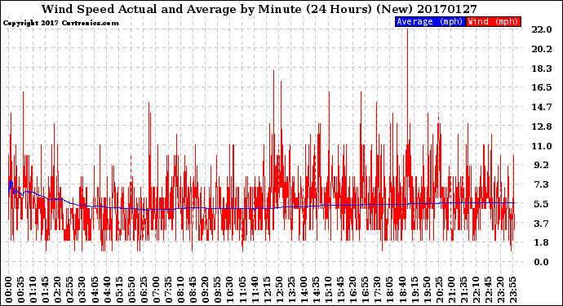563x306 pixels.
Task: Click the 04:40 time axis label
Action: pos(107,290)
